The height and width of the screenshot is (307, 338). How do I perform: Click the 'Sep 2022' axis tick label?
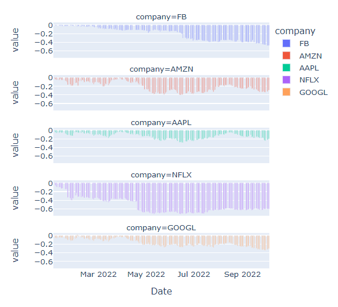(x=243, y=275)
